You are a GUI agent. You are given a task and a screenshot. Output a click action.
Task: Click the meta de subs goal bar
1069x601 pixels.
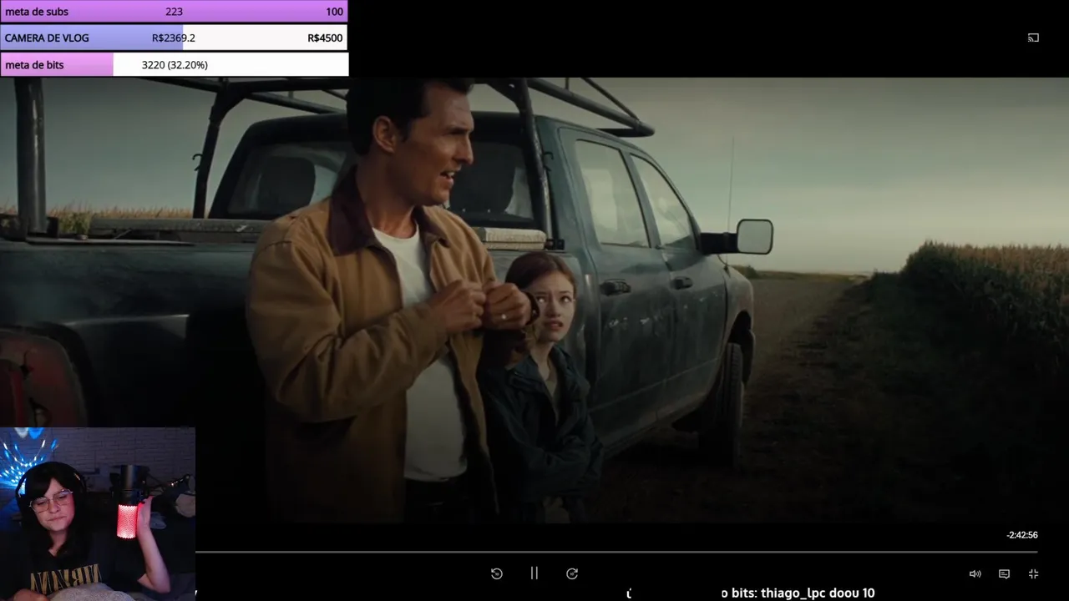coord(174,11)
